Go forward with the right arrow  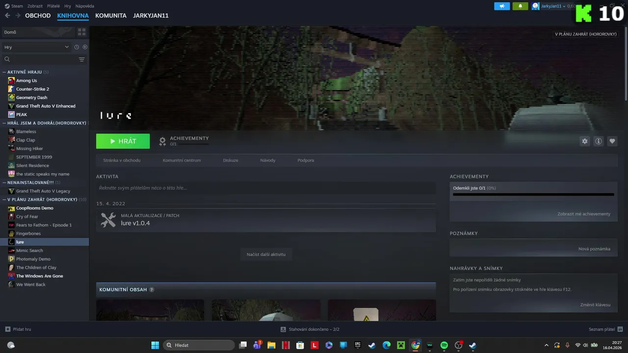[18, 16]
